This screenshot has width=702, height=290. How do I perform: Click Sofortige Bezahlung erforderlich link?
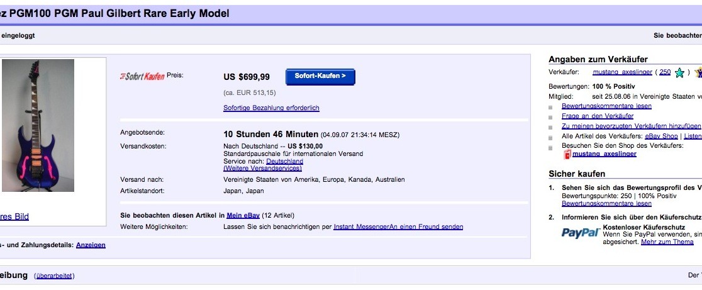click(271, 108)
